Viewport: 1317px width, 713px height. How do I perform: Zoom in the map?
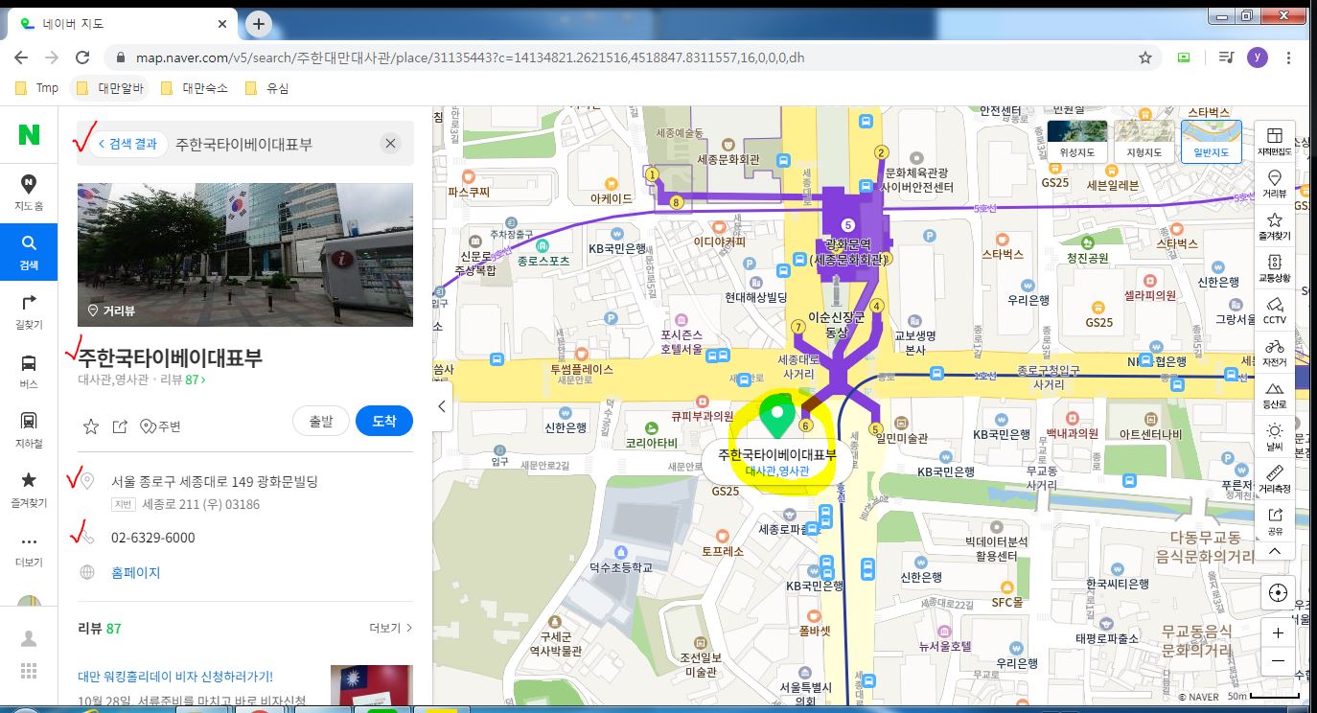(x=1277, y=632)
